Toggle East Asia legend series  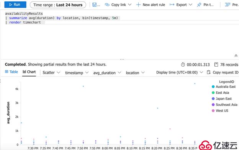coord(220,93)
